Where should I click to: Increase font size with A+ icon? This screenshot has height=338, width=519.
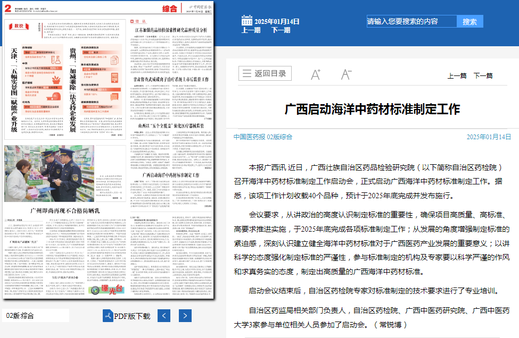[316, 74]
